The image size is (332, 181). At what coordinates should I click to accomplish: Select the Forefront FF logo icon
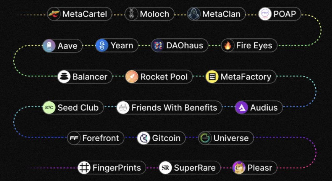click(x=74, y=138)
